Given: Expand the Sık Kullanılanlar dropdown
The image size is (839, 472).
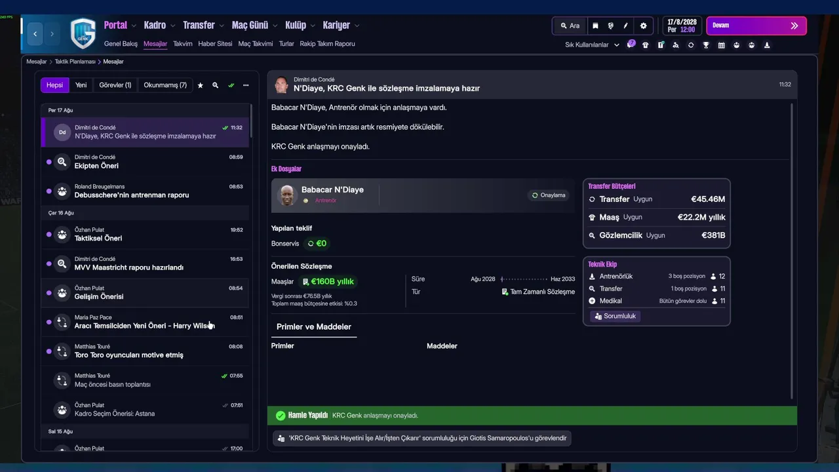Looking at the screenshot, I should click(x=592, y=45).
